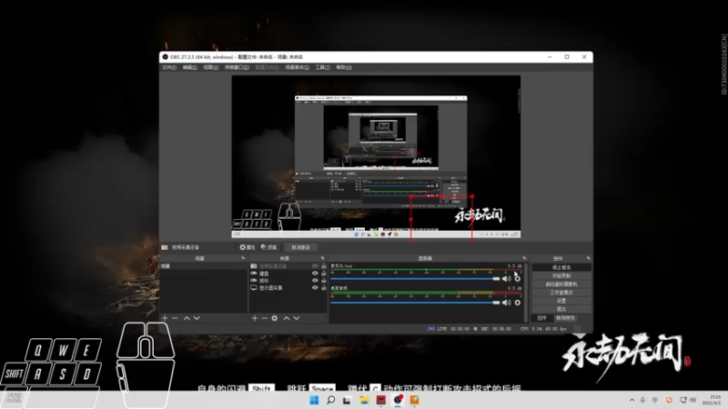This screenshot has width=728, height=409.
Task: Open the 帮助(H) menu
Action: point(344,67)
